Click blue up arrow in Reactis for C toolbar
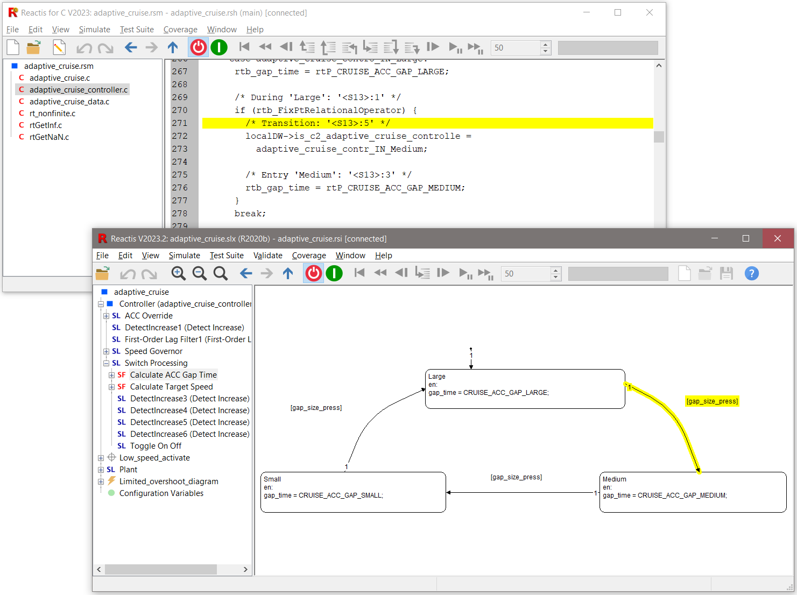 tap(173, 47)
